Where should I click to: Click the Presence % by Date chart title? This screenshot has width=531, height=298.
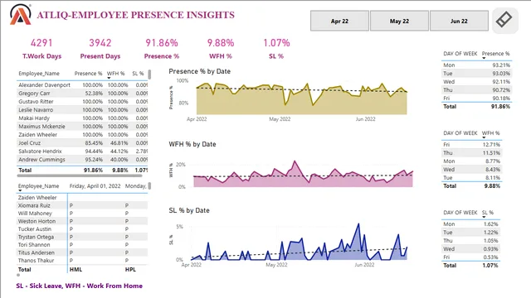tap(199, 71)
